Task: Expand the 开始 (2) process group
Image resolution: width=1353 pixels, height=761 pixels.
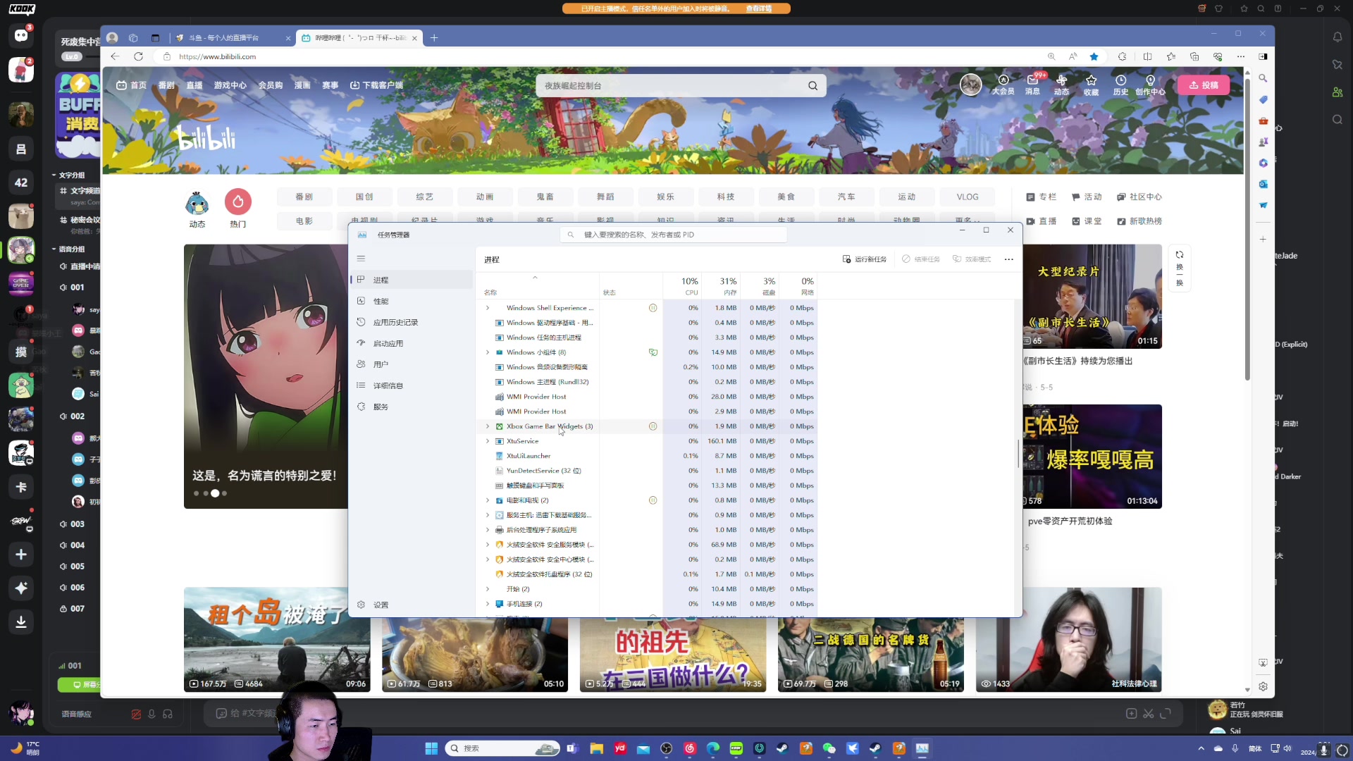Action: pyautogui.click(x=487, y=589)
